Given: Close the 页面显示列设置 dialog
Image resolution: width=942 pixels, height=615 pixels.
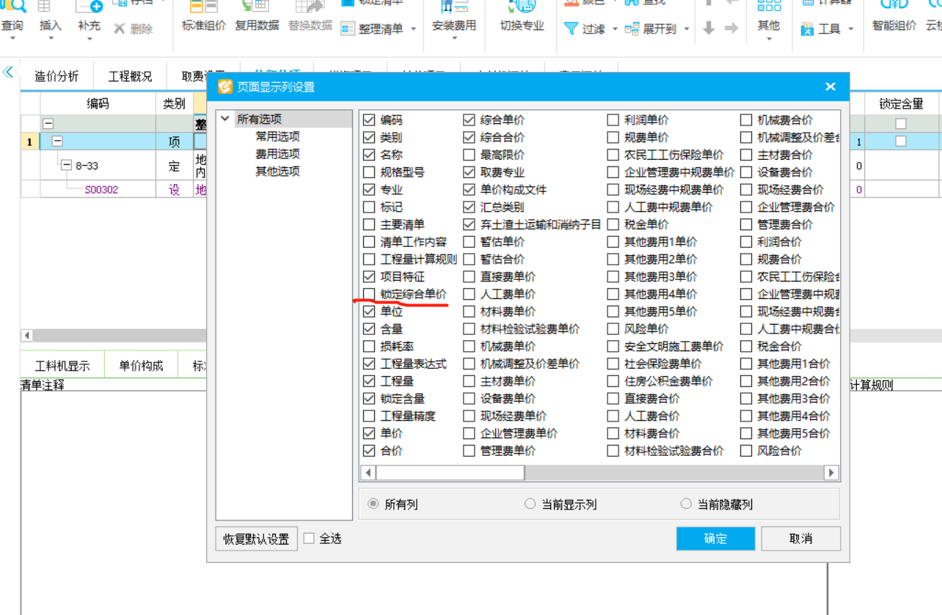Looking at the screenshot, I should (830, 86).
